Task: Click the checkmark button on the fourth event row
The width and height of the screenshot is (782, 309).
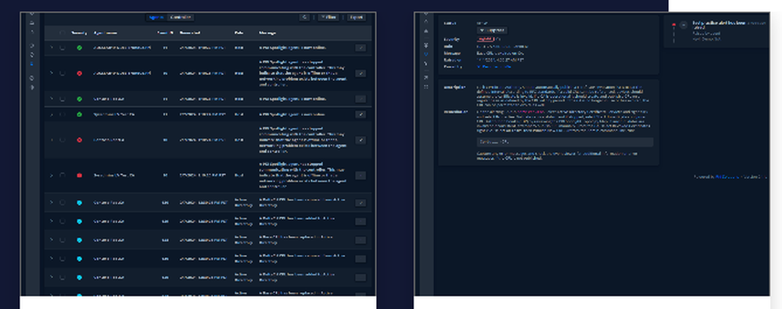Action: tap(361, 115)
